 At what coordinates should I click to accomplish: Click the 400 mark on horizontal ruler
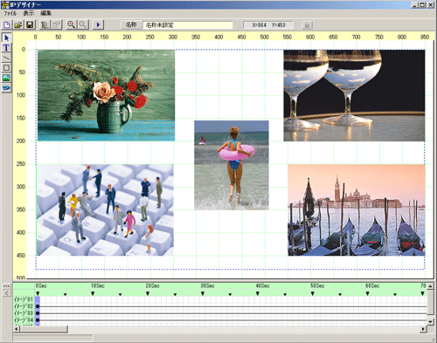tap(218, 37)
